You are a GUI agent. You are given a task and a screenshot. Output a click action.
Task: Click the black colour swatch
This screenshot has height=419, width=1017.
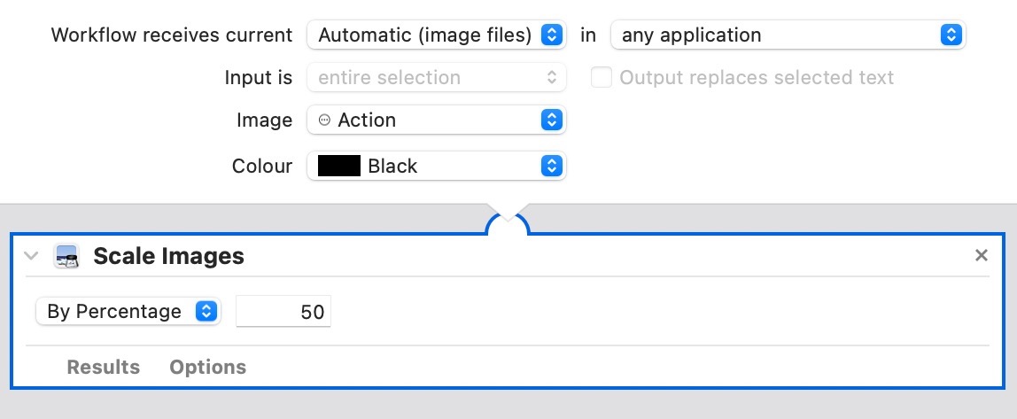339,167
